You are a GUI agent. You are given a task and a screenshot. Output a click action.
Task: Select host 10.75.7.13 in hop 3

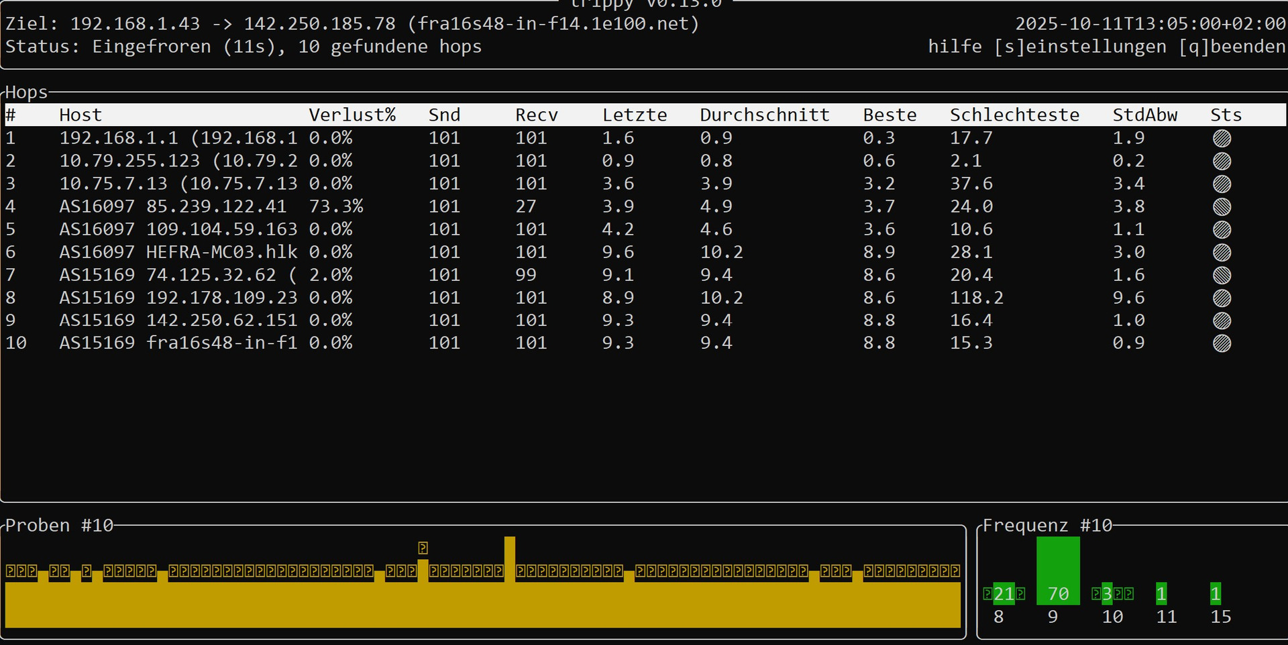pos(178,184)
